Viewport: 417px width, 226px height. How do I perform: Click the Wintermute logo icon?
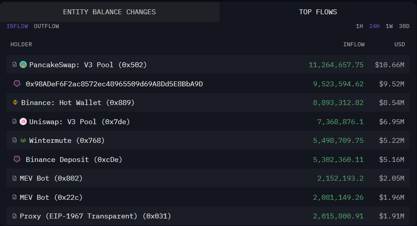point(23,140)
